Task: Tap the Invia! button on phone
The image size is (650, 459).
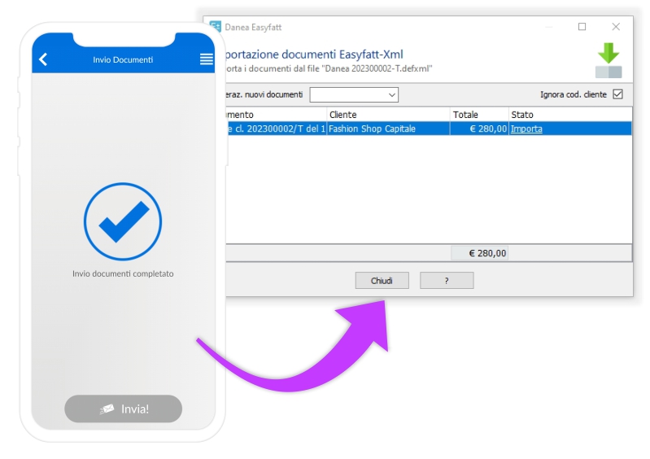Action: [x=123, y=409]
